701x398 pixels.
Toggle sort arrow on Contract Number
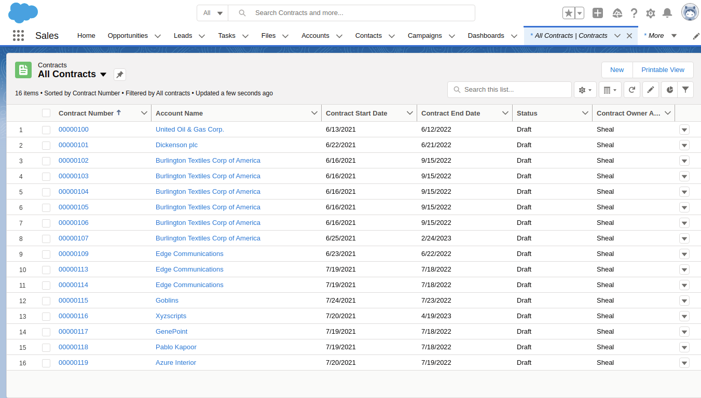pyautogui.click(x=119, y=112)
